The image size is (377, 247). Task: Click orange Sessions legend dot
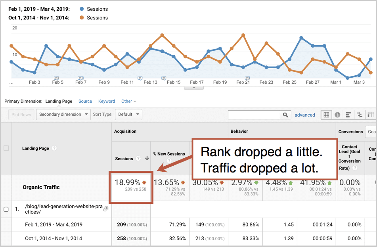coord(82,17)
